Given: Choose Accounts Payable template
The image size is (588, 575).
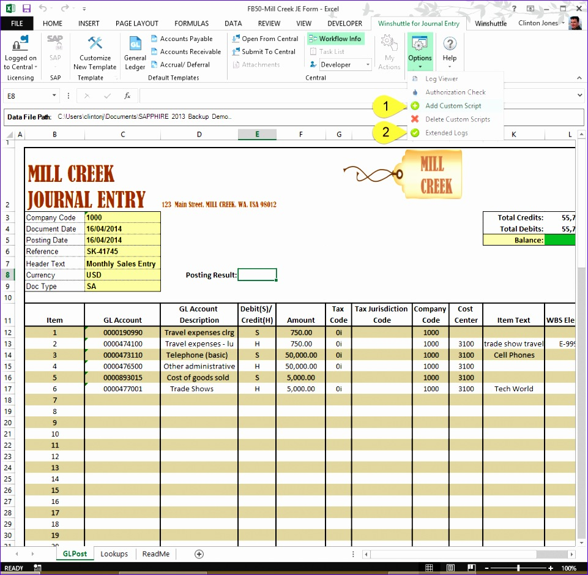Looking at the screenshot, I should tap(182, 39).
